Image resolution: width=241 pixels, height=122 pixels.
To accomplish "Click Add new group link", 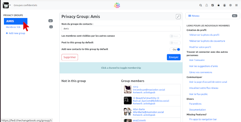I will pos(15,33).
